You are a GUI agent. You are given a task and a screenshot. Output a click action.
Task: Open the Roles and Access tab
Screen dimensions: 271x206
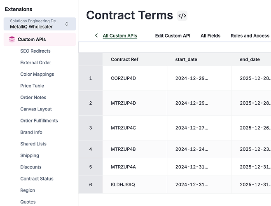pos(250,36)
